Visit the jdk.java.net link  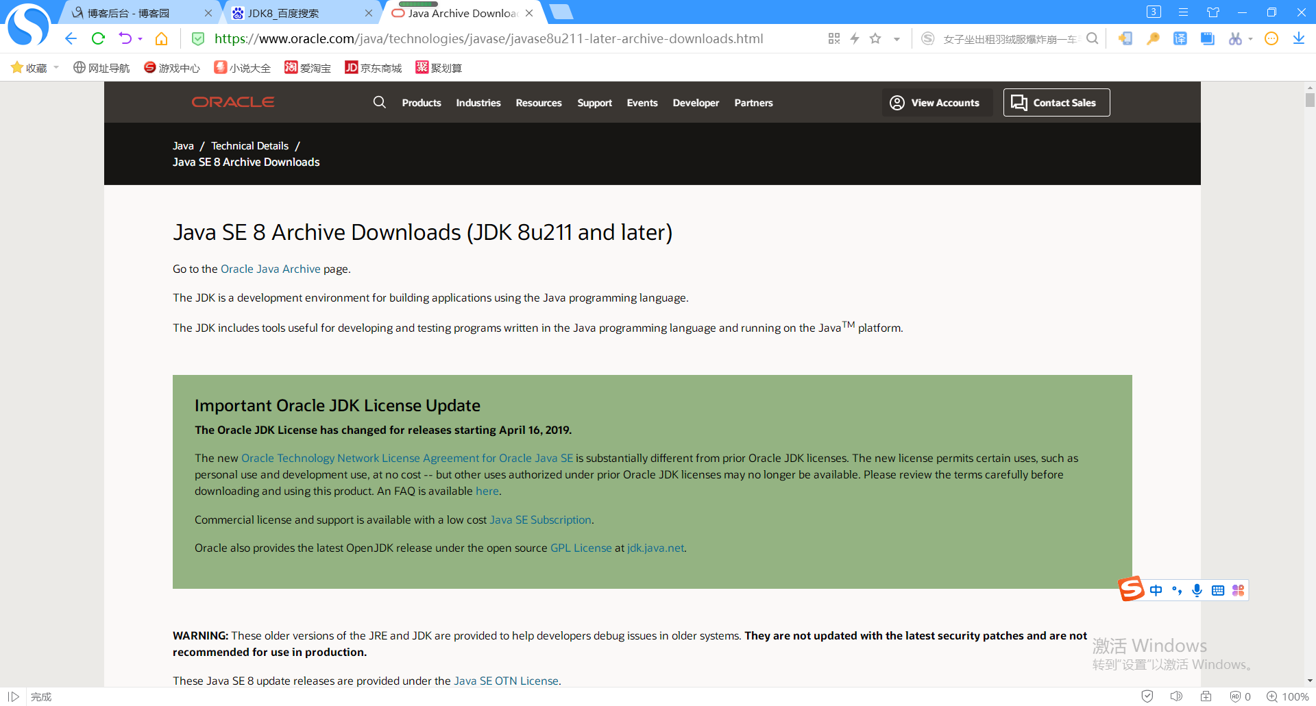[655, 548]
